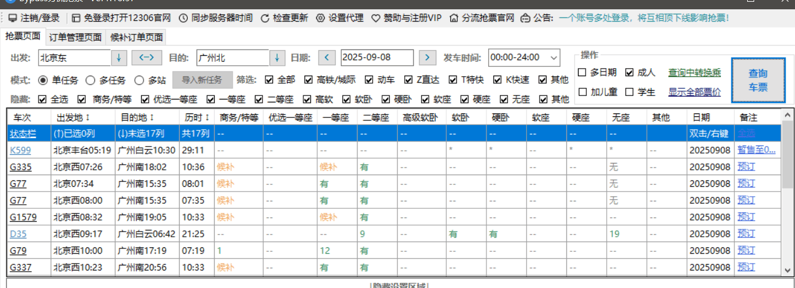The width and height of the screenshot is (795, 288).
Task: Select 多站 mode radio button
Action: click(150, 80)
